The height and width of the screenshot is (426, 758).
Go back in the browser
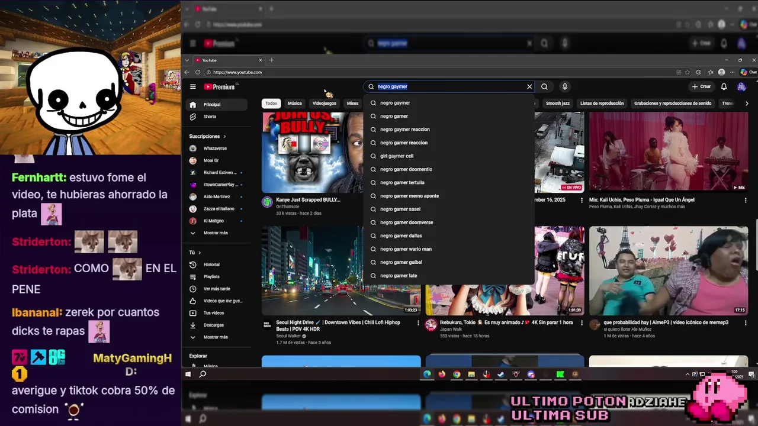(x=187, y=72)
